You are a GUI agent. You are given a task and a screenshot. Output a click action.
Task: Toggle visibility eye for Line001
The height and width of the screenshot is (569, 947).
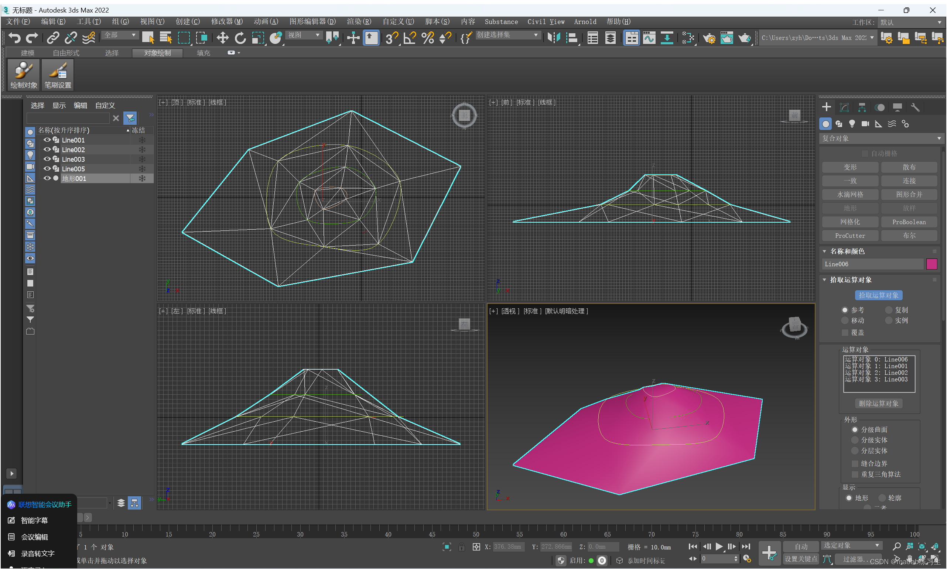47,140
